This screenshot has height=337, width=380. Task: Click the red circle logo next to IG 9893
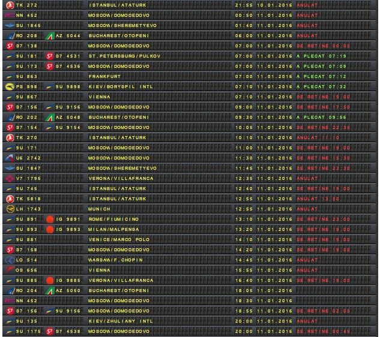click(x=50, y=230)
